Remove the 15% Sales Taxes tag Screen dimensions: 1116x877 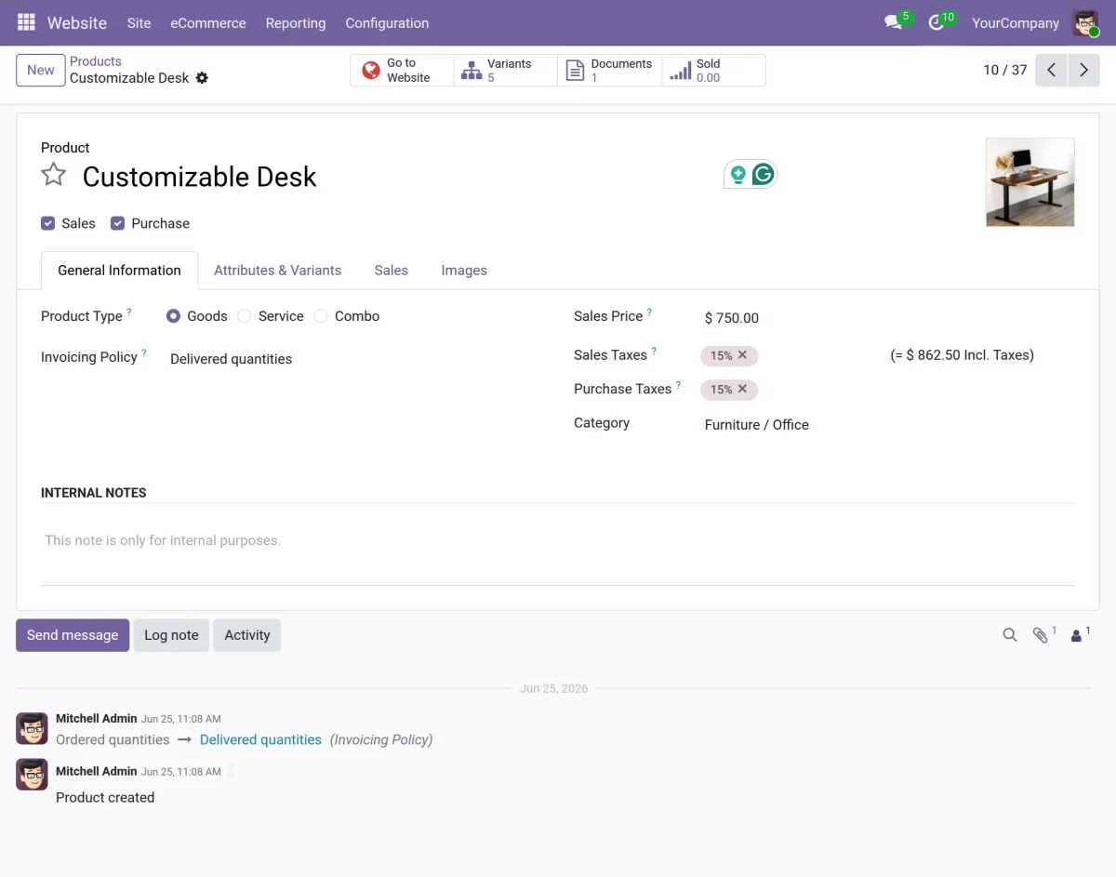(x=742, y=354)
